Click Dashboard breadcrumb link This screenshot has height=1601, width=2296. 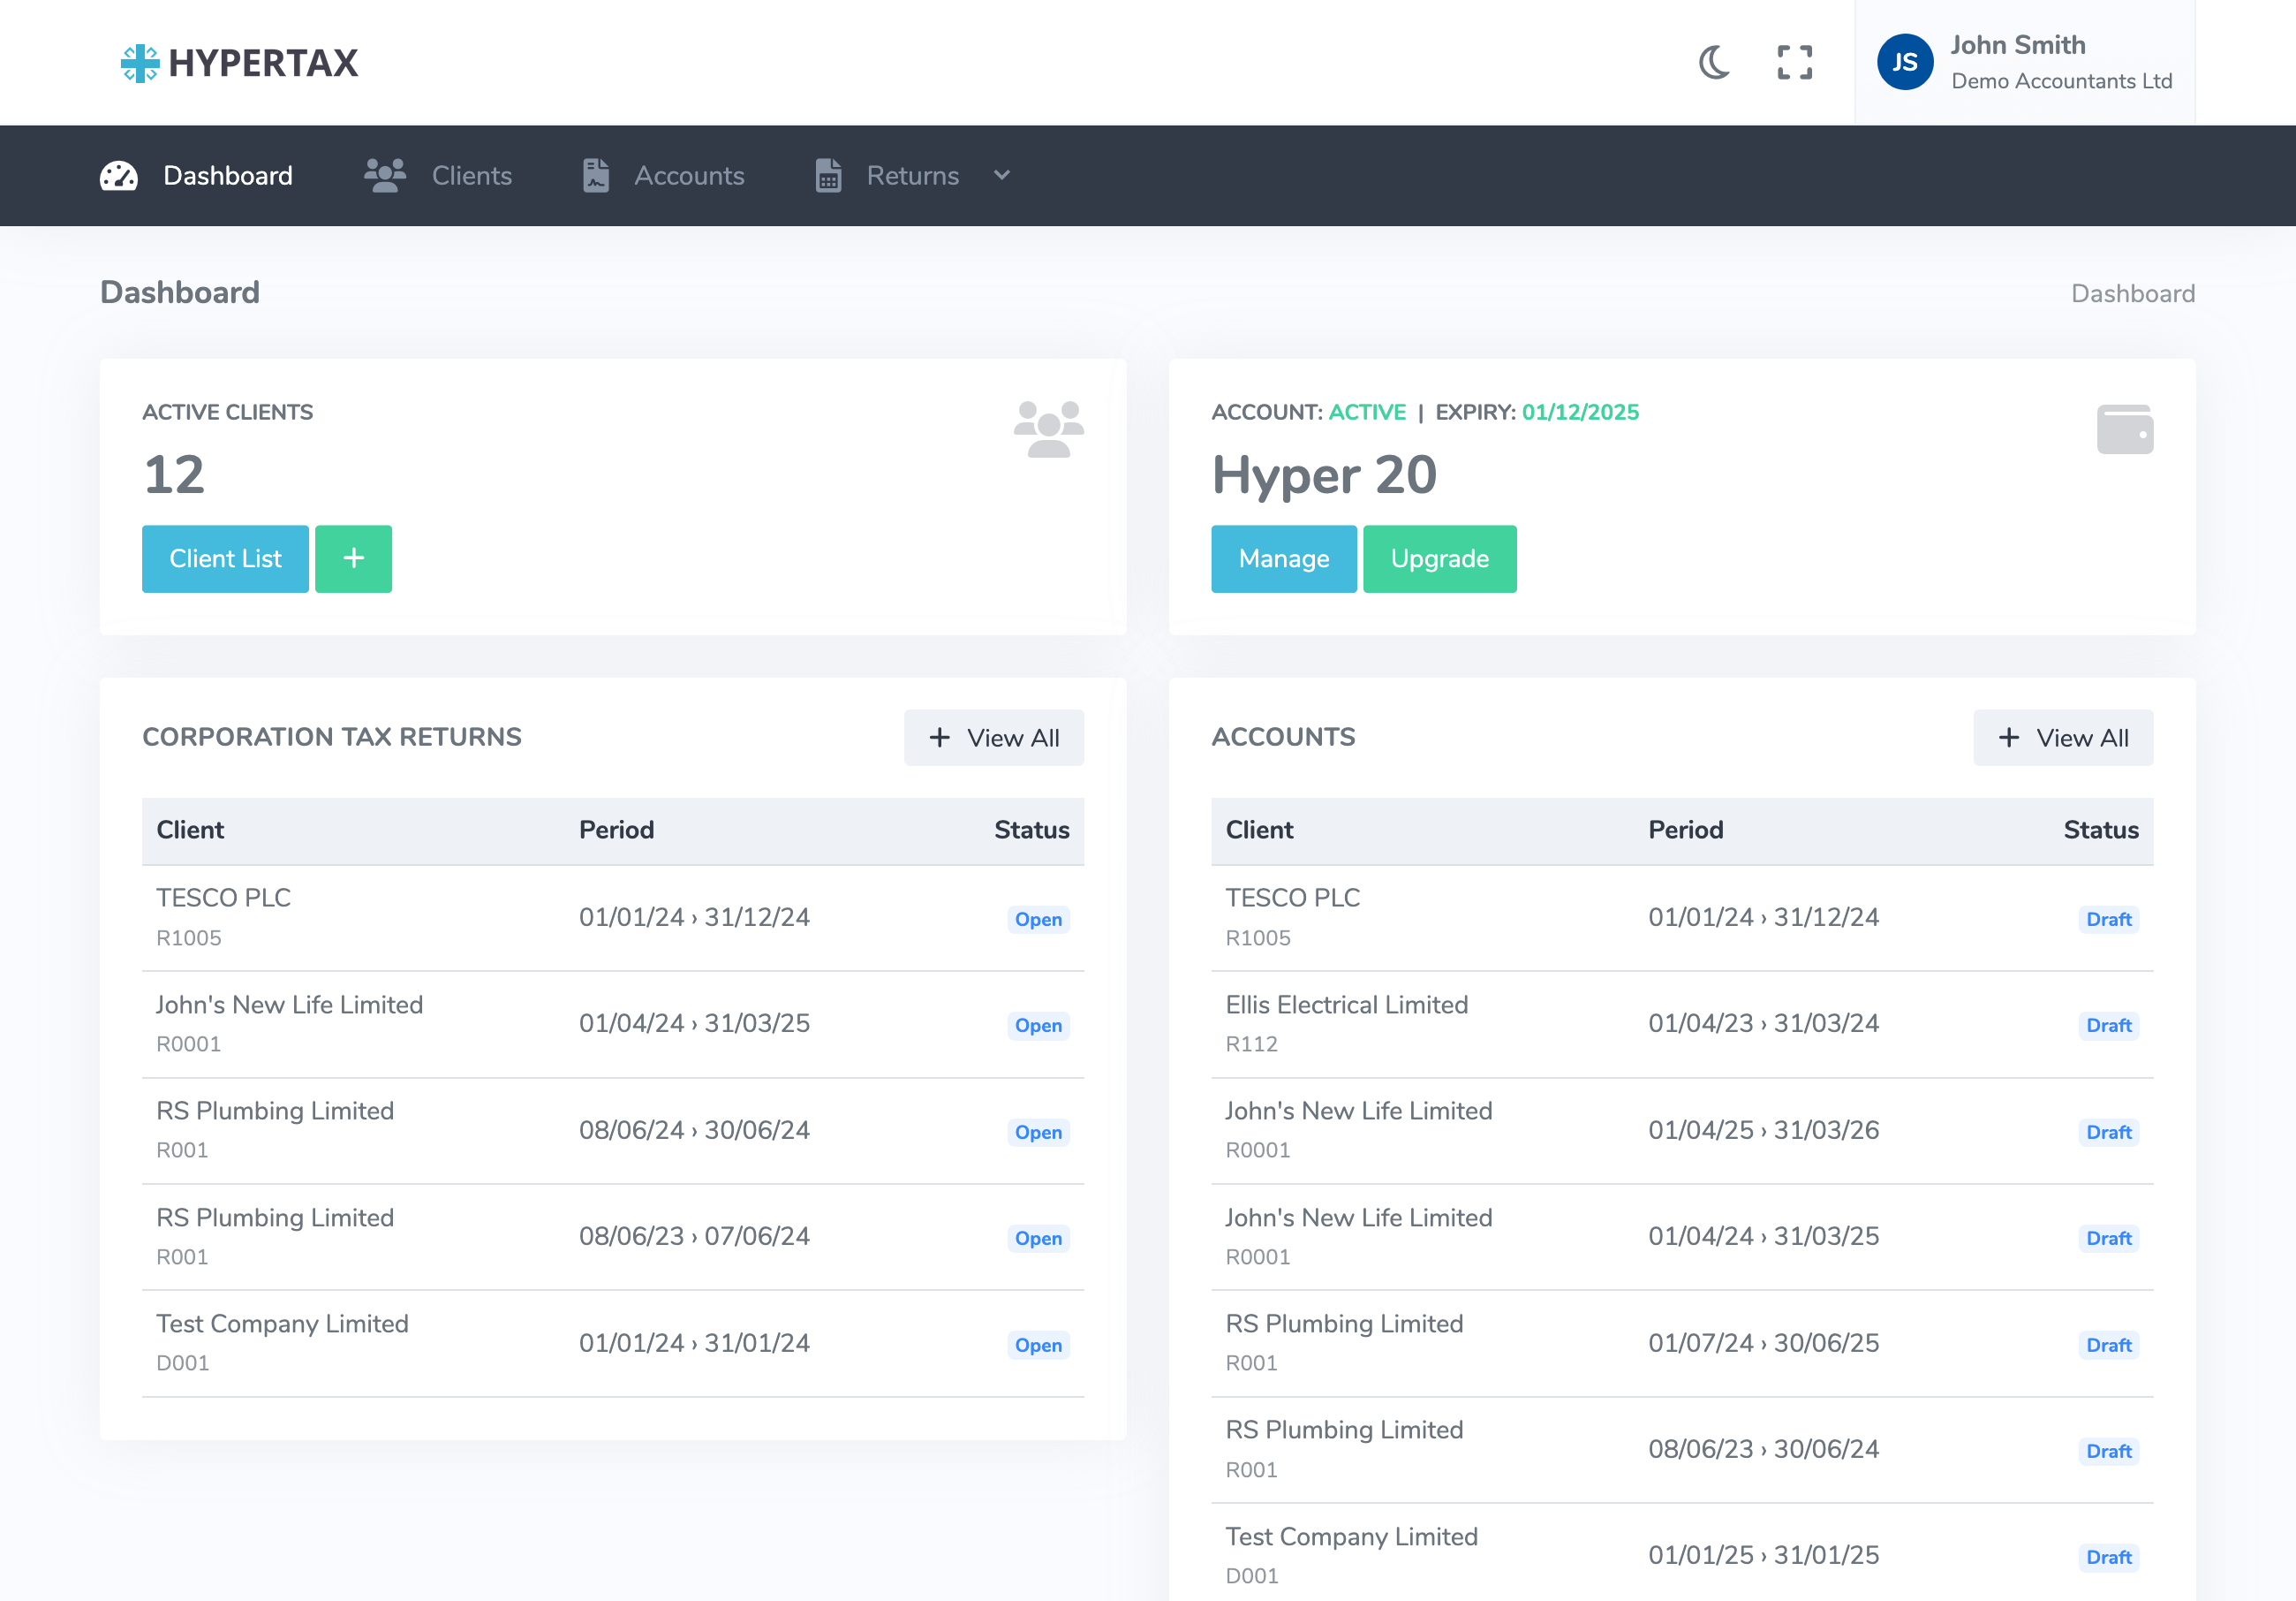[2132, 293]
